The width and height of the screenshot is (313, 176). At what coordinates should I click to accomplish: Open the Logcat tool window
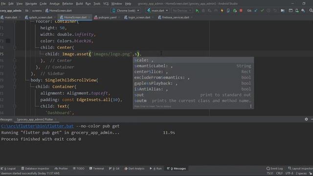pos(8,169)
